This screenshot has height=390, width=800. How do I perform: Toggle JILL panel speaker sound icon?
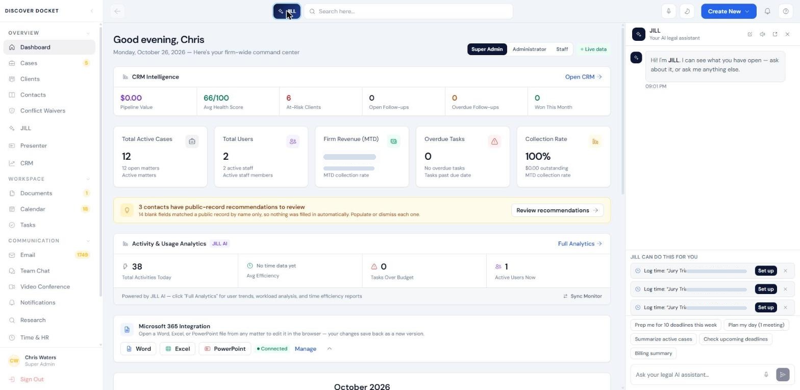762,34
